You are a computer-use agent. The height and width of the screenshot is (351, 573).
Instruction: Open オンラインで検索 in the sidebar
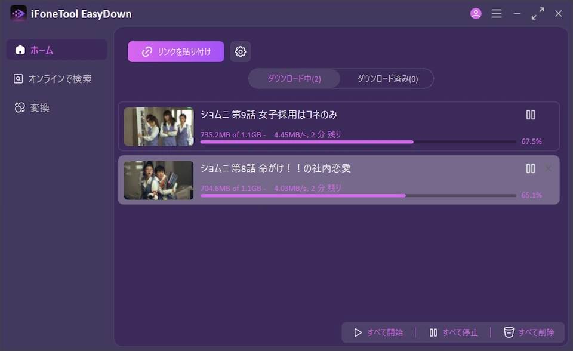tap(57, 79)
